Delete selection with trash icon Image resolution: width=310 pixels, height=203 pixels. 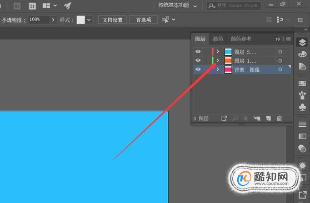point(279,118)
